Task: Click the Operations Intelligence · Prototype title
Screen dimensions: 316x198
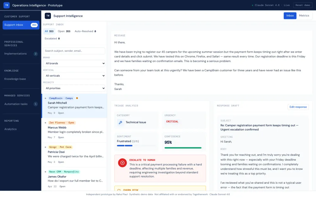Action: [37, 5]
